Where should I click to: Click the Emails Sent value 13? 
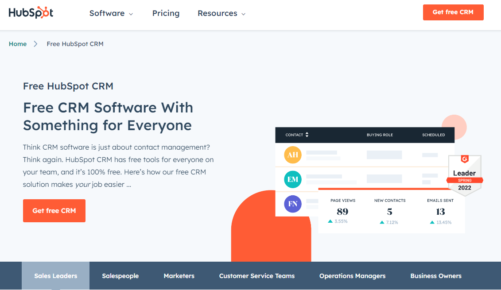tap(440, 212)
